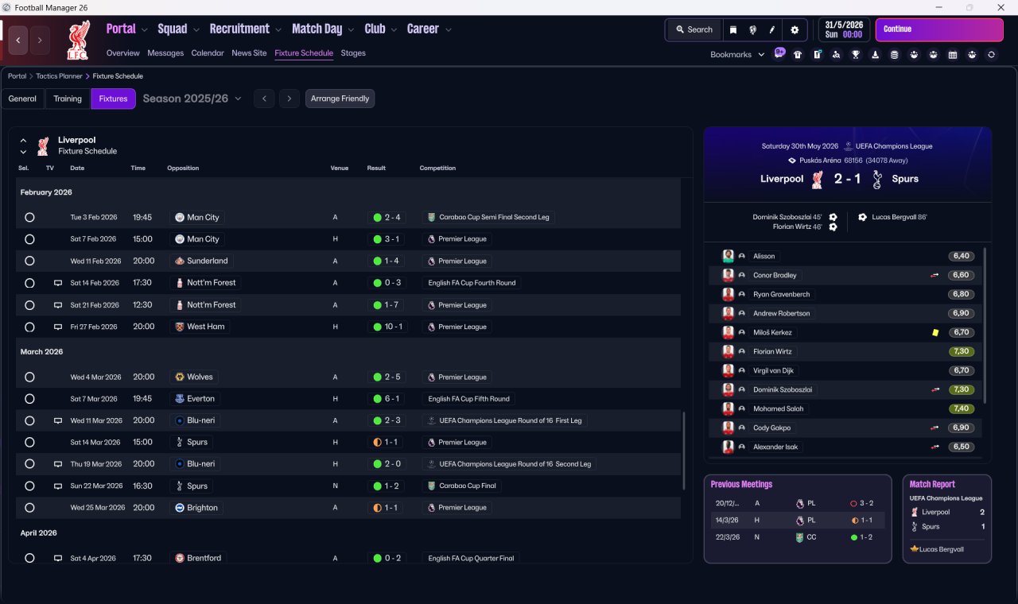Click the Brentford badge in fixture row
1018x604 pixels.
[x=180, y=558]
